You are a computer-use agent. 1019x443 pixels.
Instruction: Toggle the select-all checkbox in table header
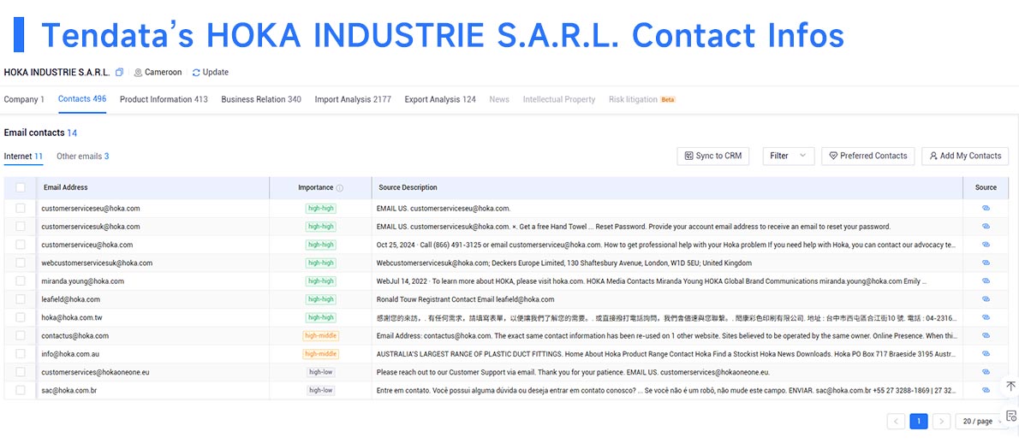pos(21,187)
